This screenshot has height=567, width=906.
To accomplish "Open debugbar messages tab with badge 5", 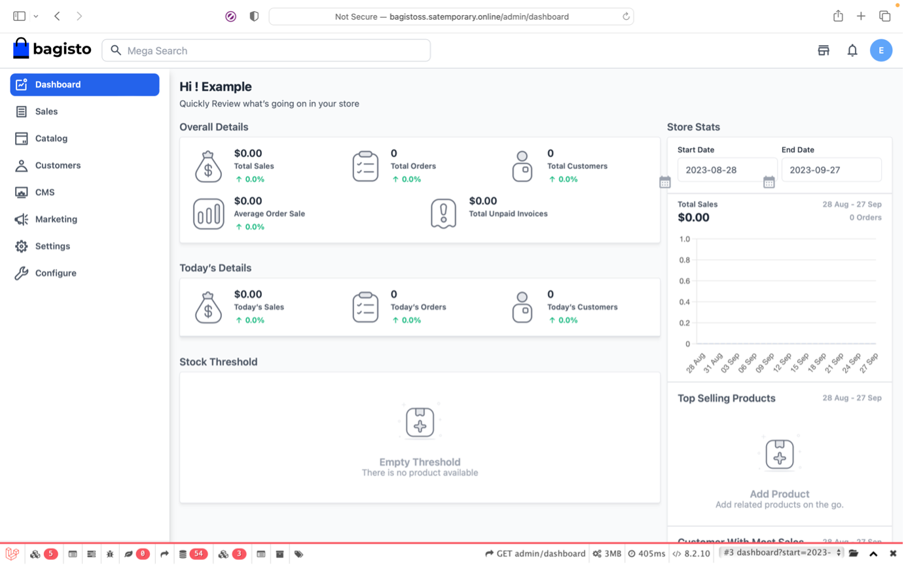I will tap(43, 554).
